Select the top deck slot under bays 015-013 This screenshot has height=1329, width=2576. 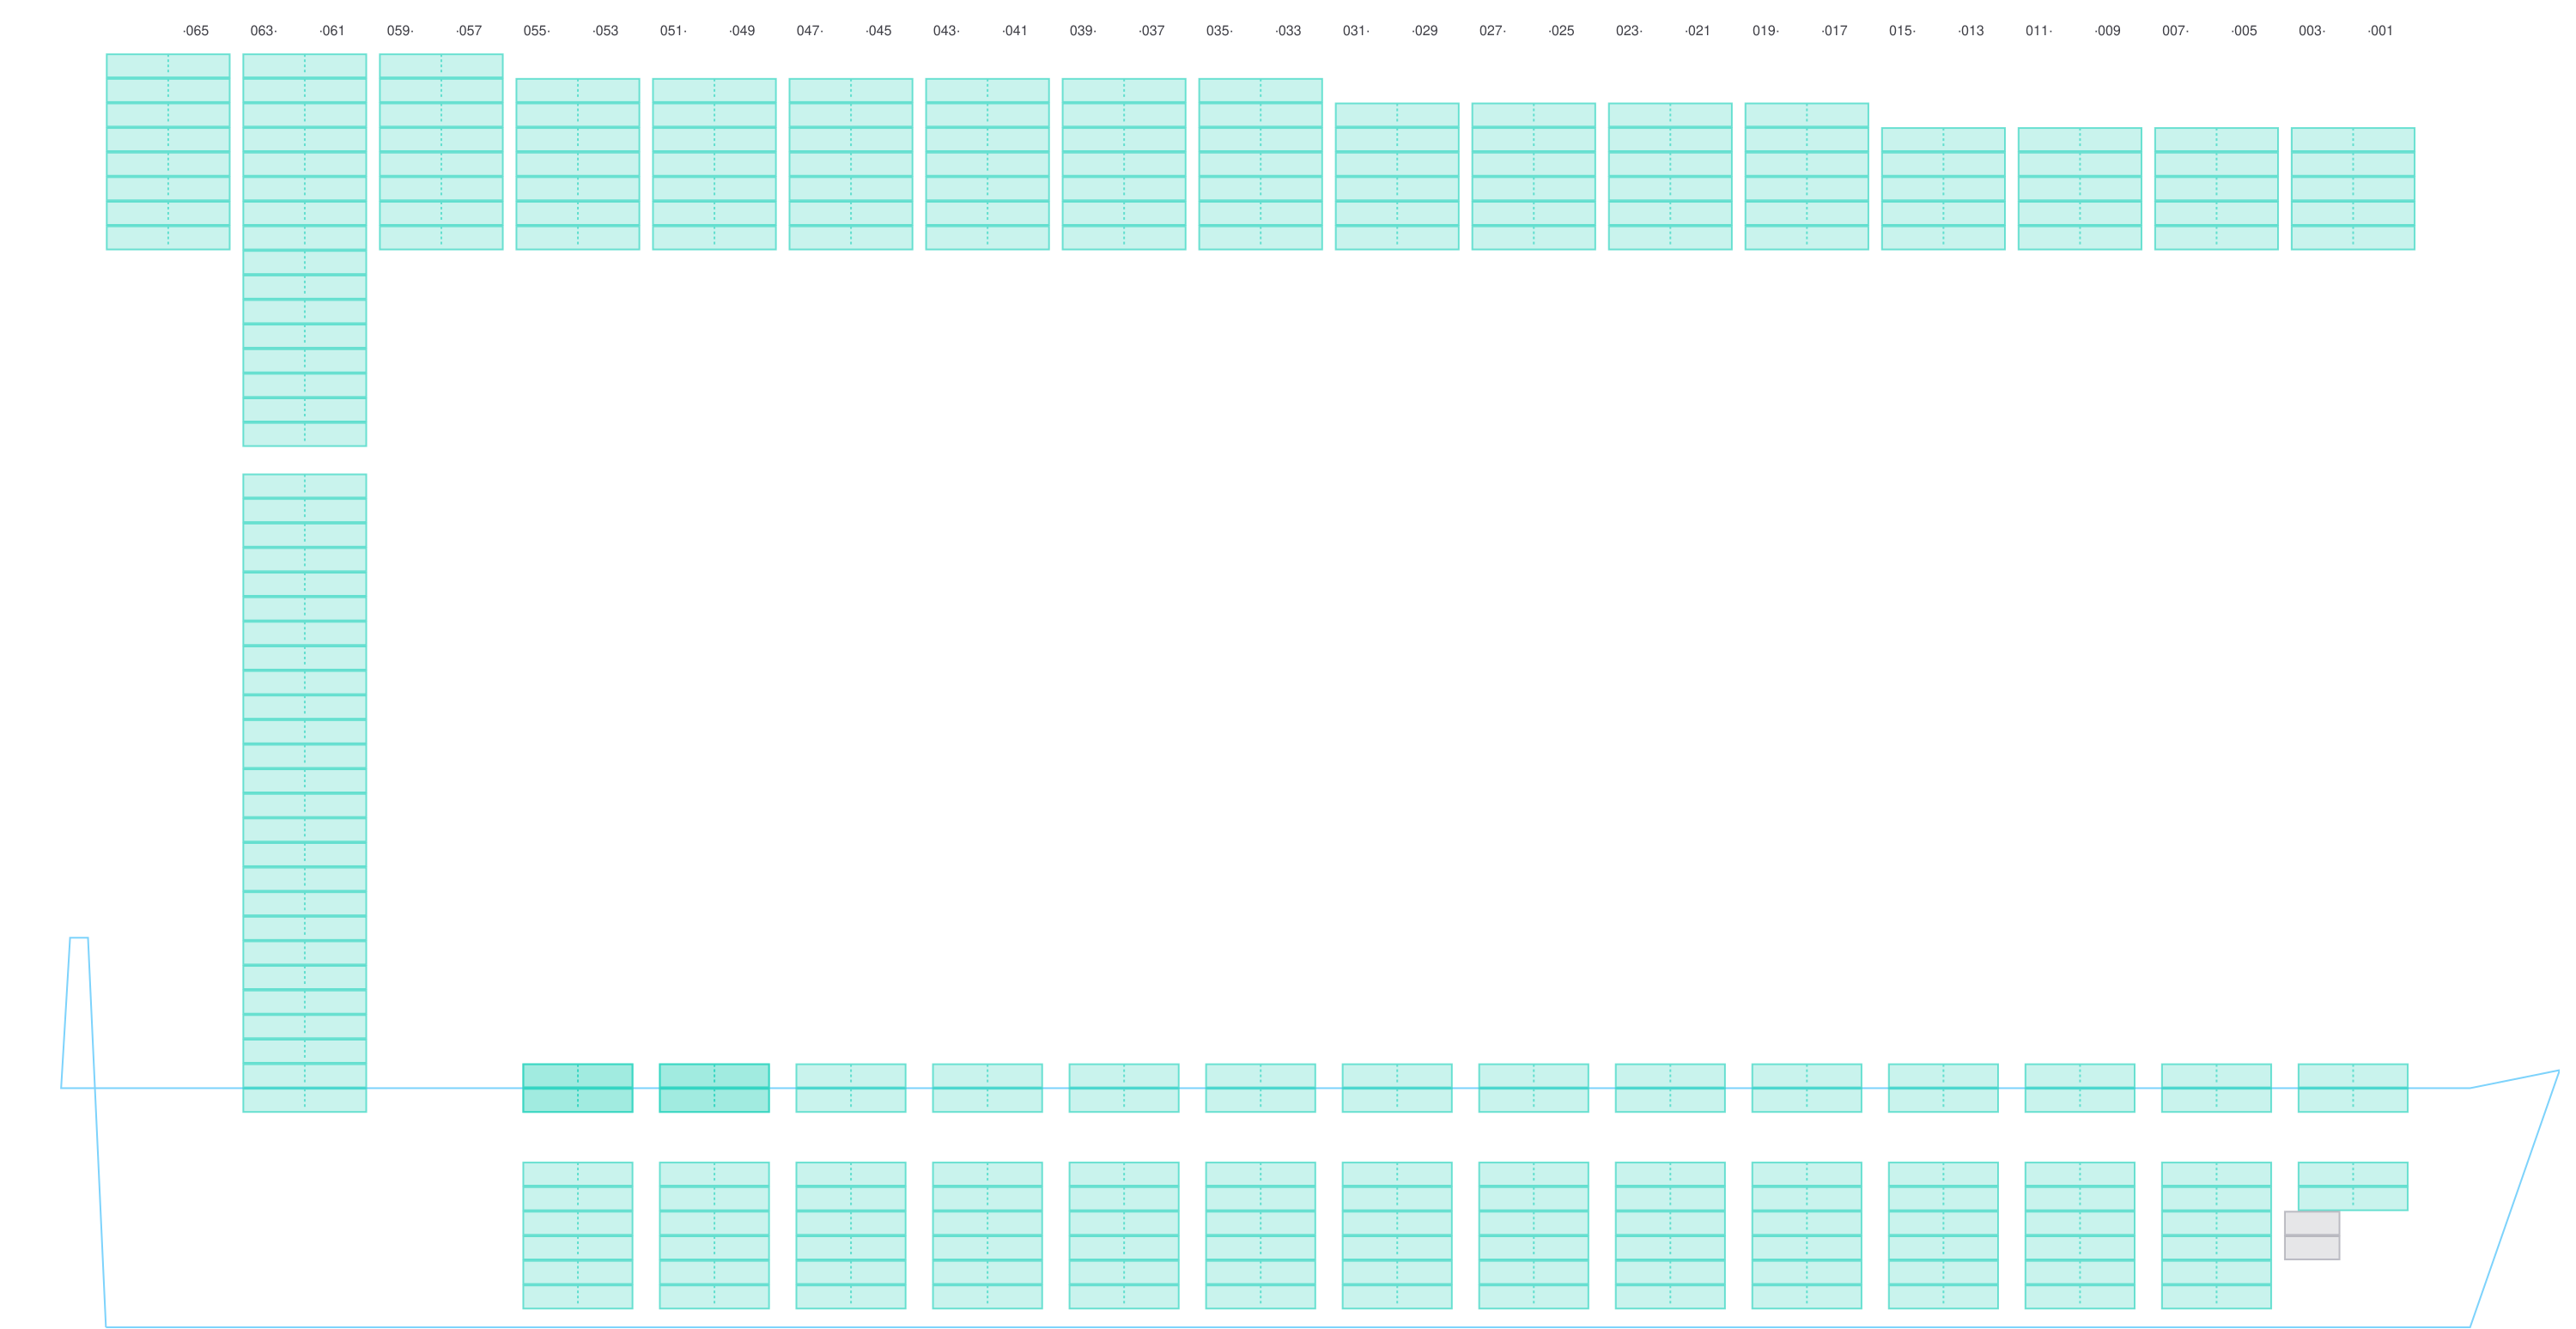coord(1943,139)
